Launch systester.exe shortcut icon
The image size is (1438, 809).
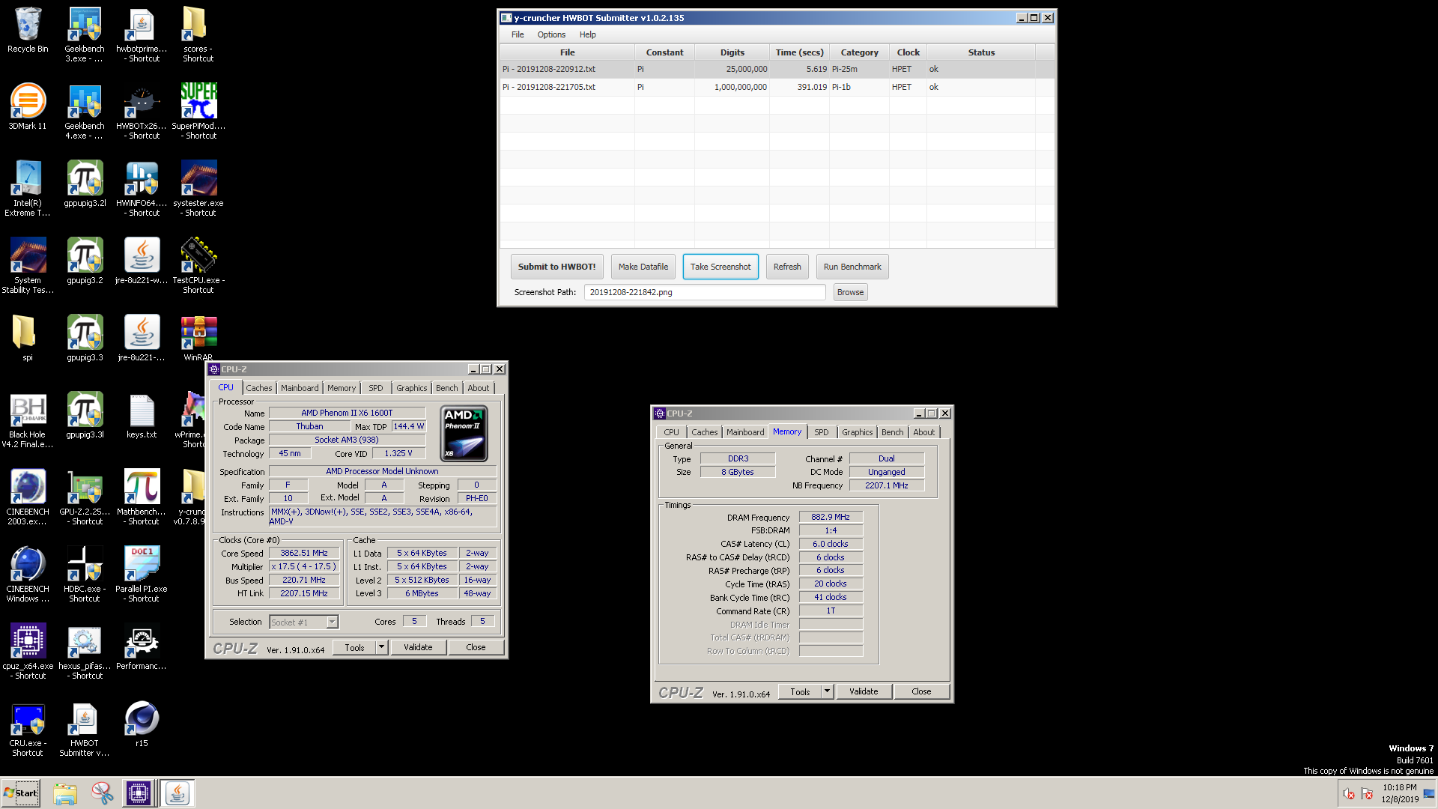[x=198, y=189]
